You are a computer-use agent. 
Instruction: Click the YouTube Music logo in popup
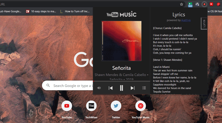tap(121, 15)
